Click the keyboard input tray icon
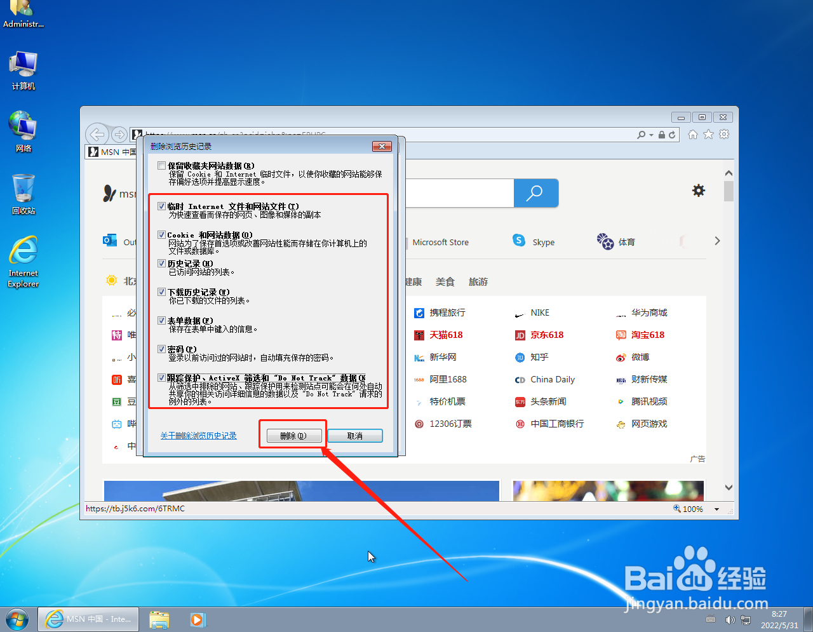813x632 pixels. click(711, 619)
